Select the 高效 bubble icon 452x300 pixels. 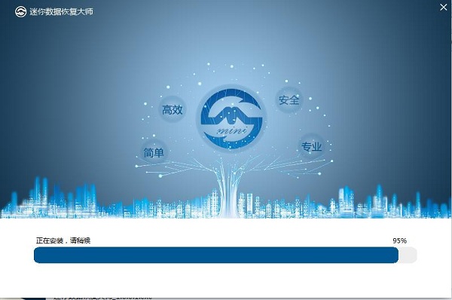tap(173, 109)
